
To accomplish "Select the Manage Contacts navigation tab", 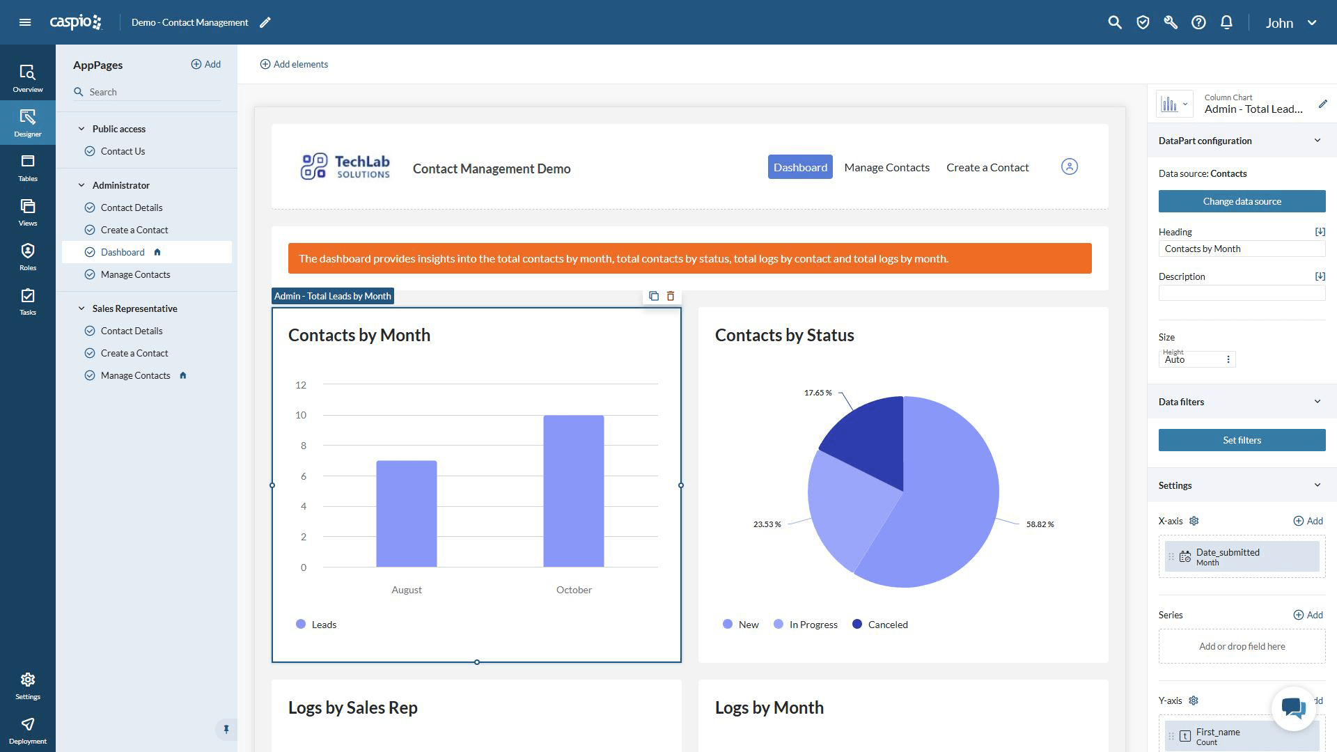I will 886,167.
